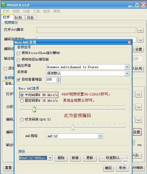Close the MeGUI main window

143,5
